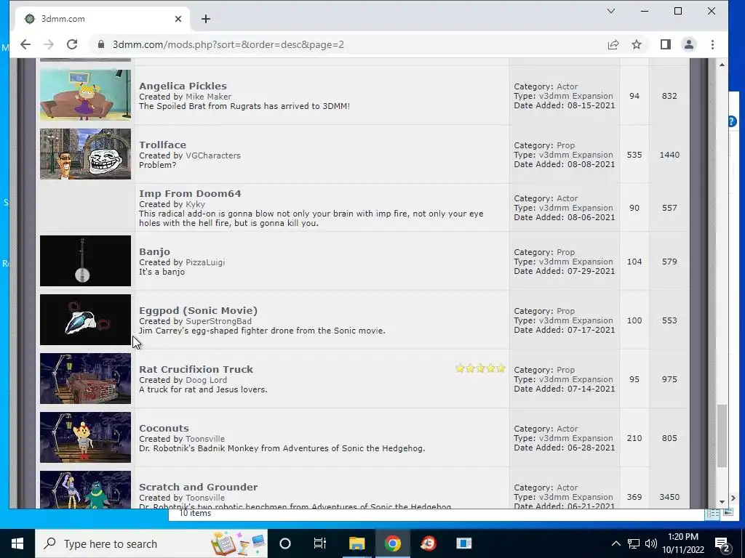
Task: Click the clock showing 1:20 PM
Action: point(682,543)
